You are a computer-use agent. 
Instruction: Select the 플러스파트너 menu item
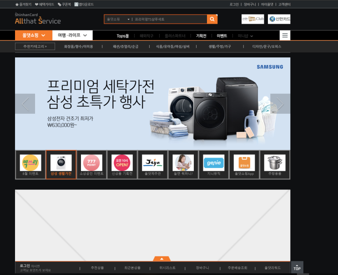coord(175,36)
